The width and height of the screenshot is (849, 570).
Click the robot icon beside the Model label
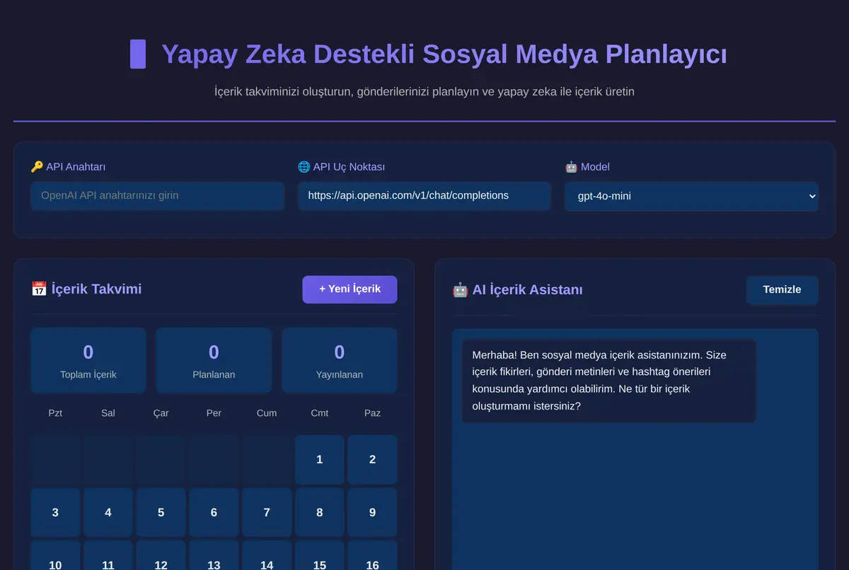pos(571,167)
